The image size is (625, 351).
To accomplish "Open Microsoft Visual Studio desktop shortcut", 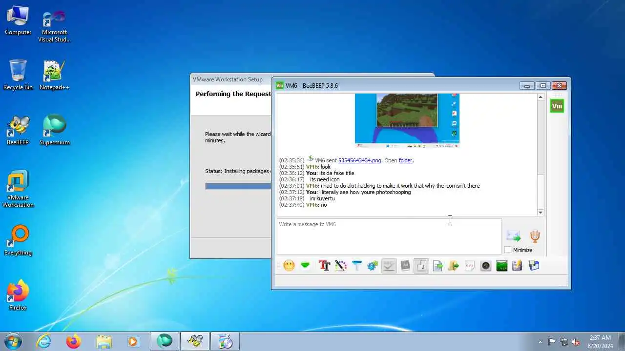I will pos(54,24).
